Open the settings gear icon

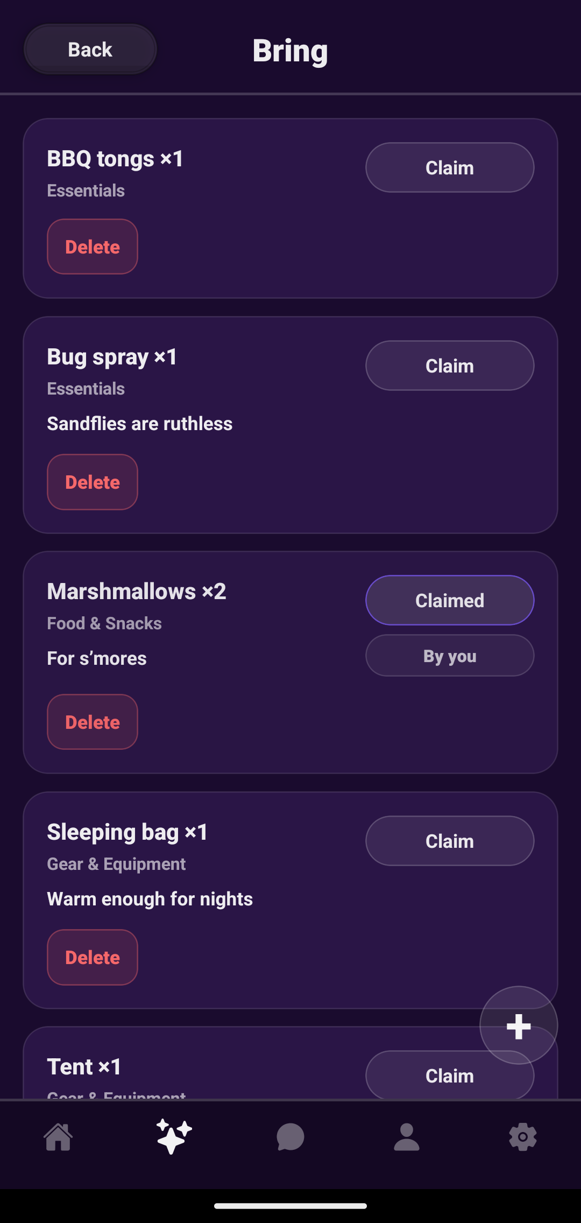pos(523,1137)
